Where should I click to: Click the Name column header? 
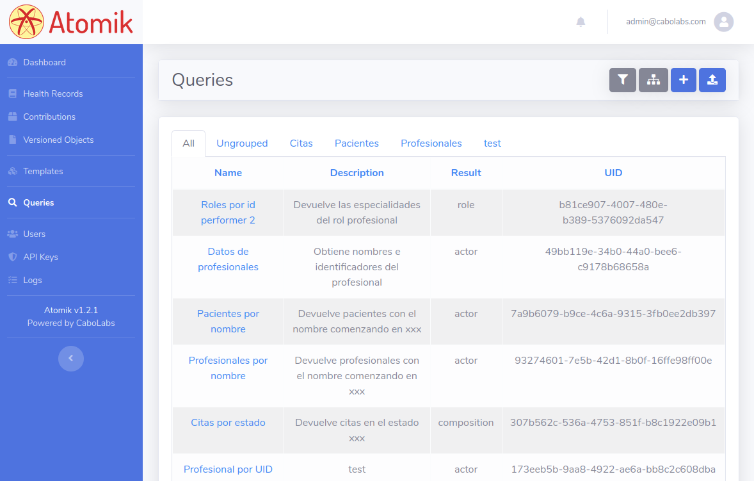pyautogui.click(x=228, y=173)
